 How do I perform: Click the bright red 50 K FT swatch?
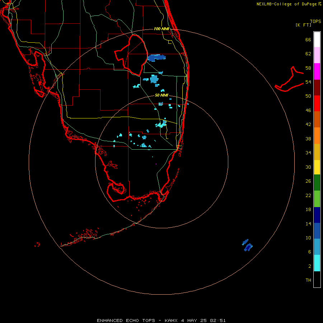tap(317, 103)
